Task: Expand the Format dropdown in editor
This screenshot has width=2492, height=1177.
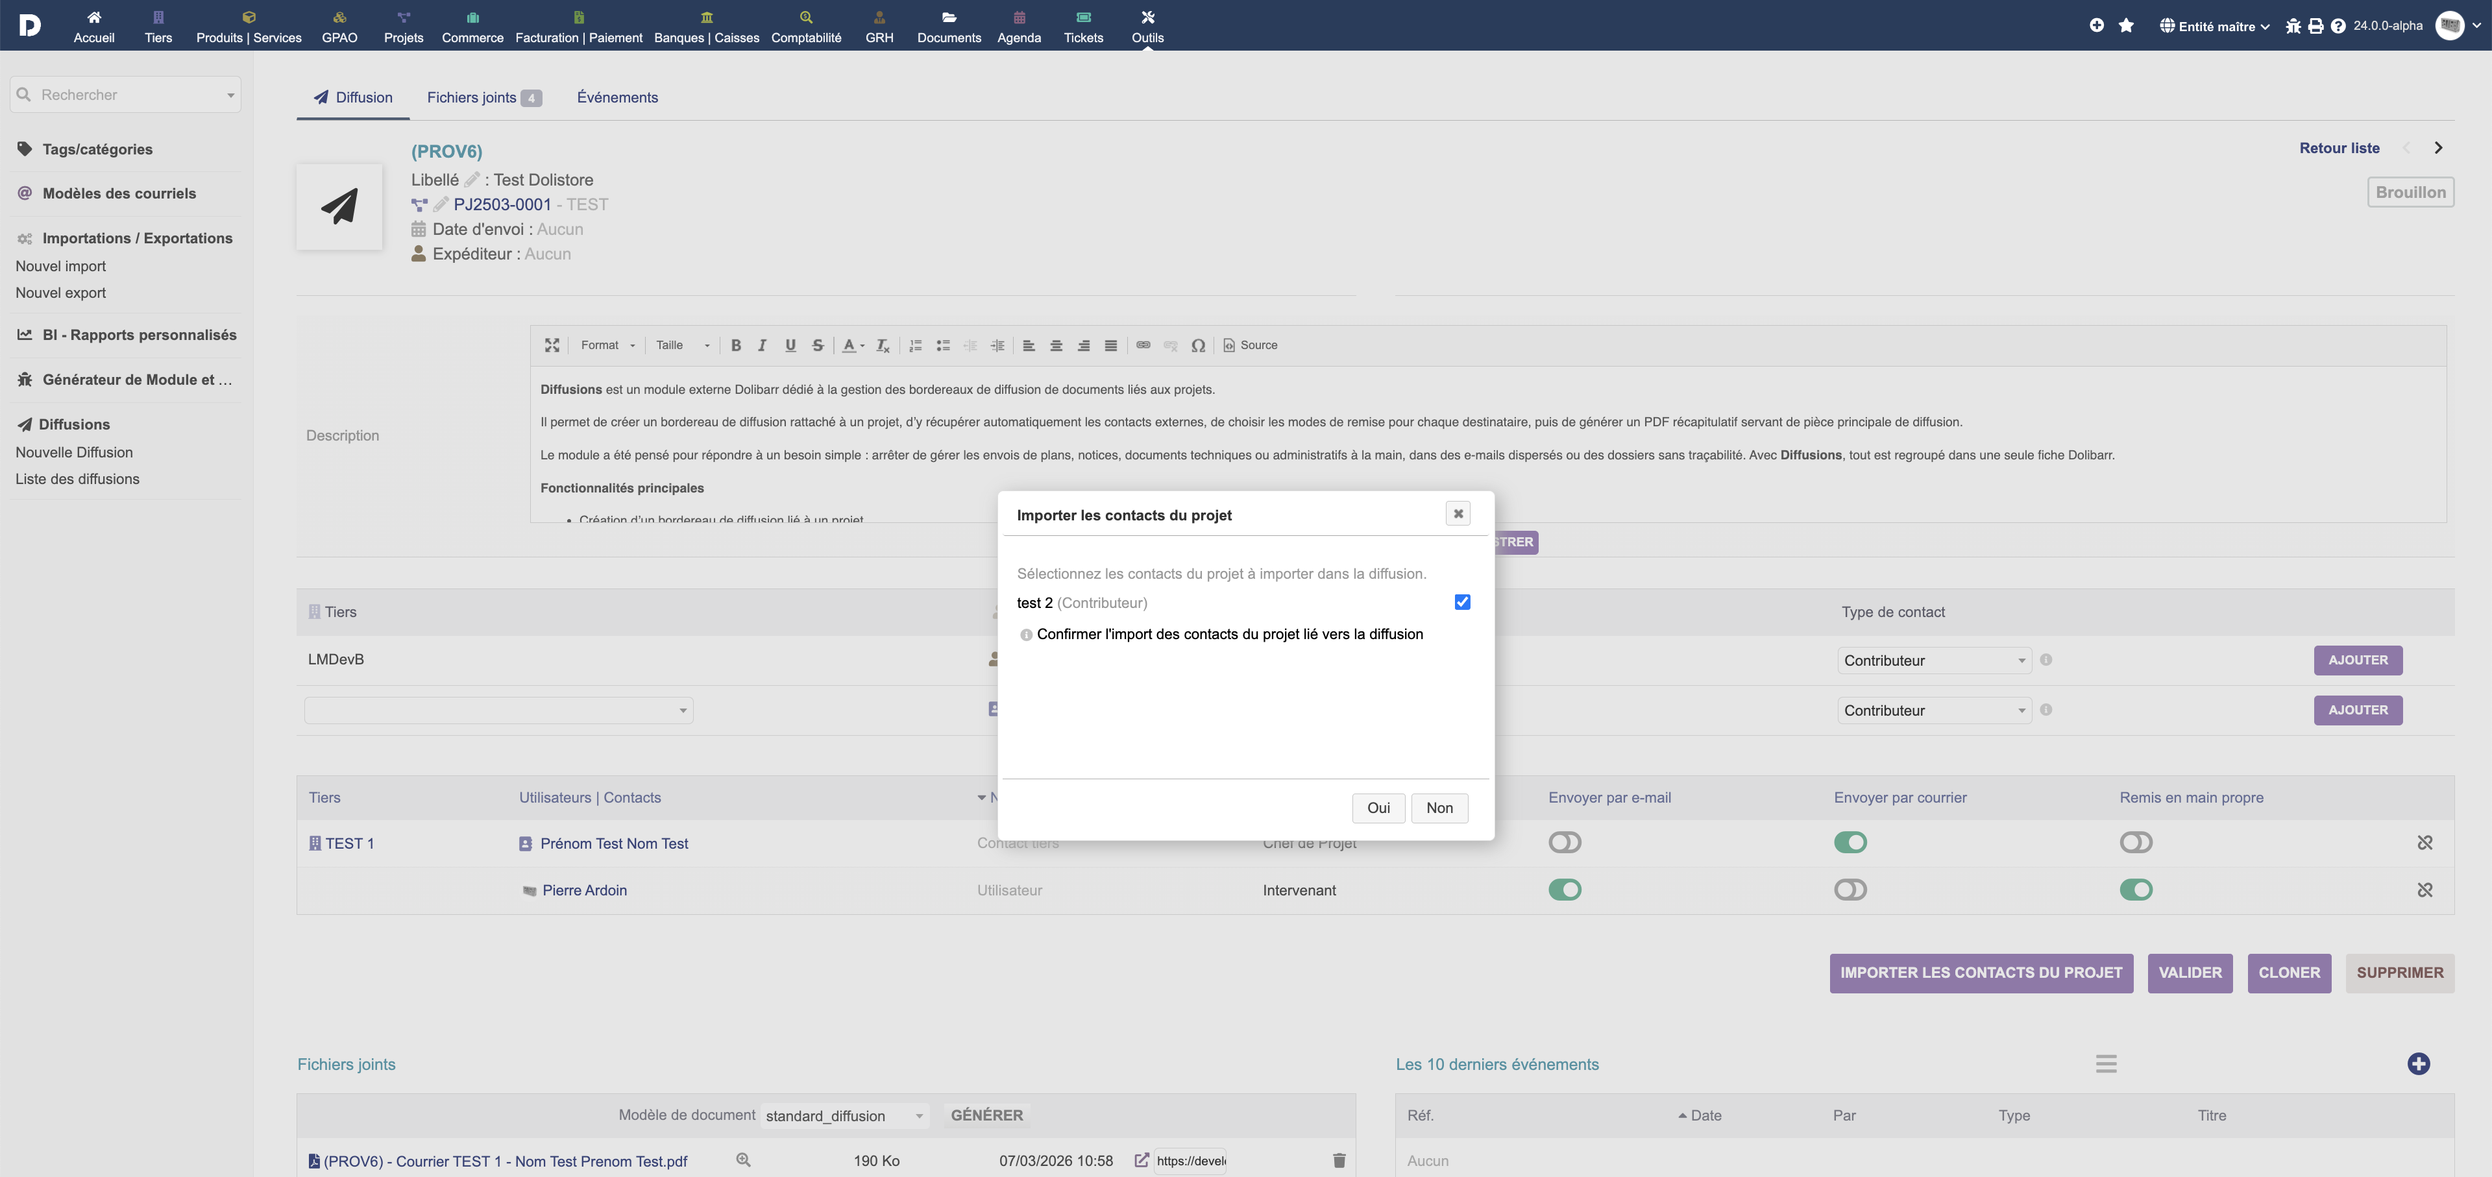Action: pos(607,345)
